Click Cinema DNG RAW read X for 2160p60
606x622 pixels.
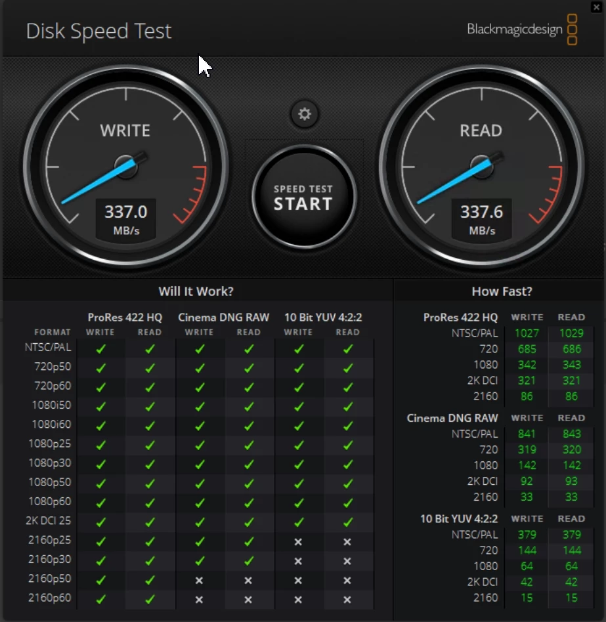(x=248, y=600)
